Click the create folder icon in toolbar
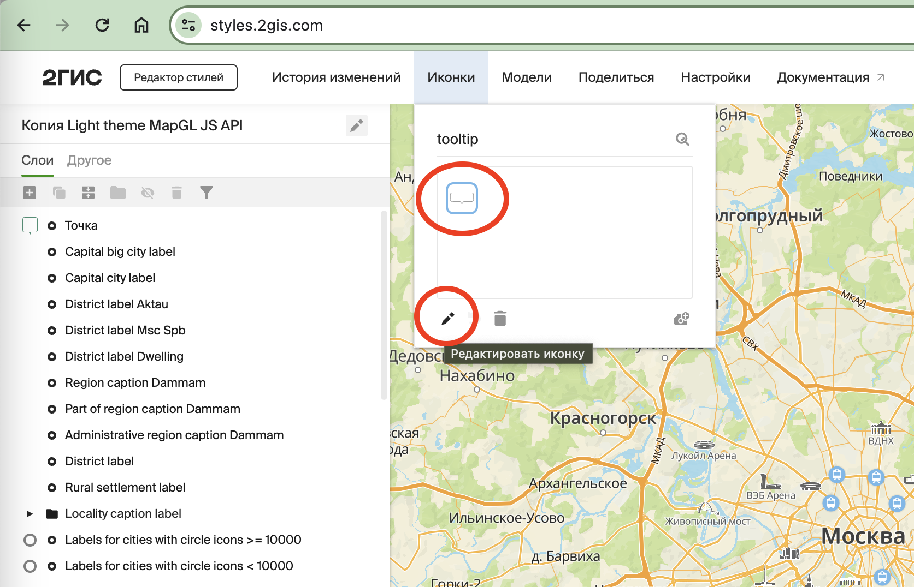914x587 pixels. (x=118, y=193)
